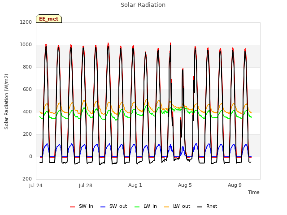Click the 200 y-axis tick label
Screen dimensions: 287x215
coord(27,134)
